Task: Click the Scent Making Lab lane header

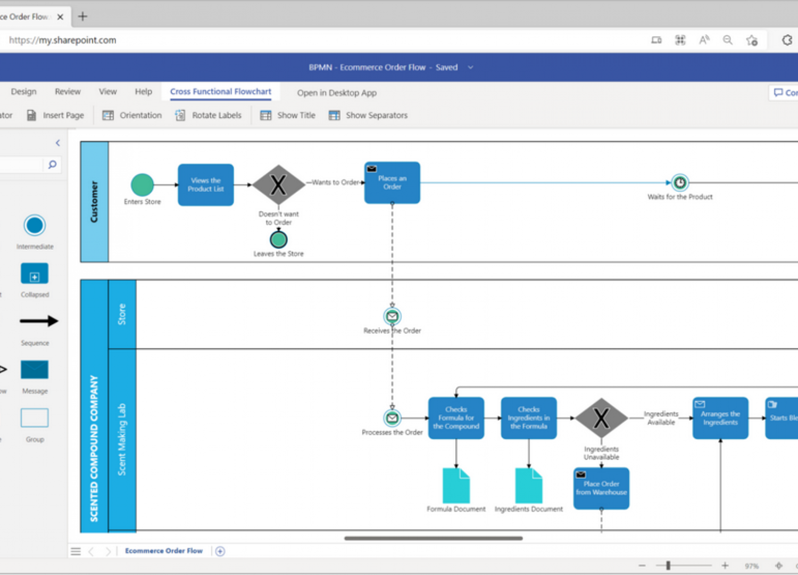Action: [122, 440]
